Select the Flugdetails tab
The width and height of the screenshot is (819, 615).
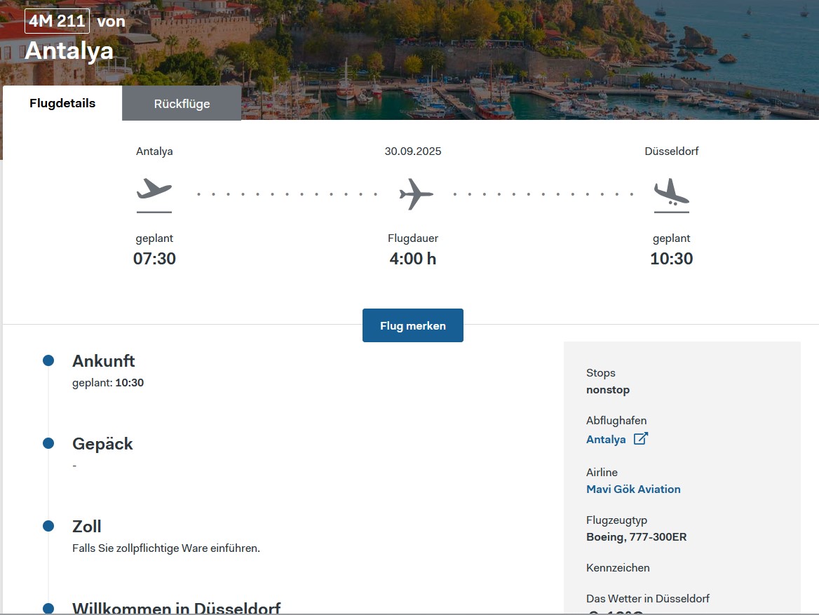coord(62,103)
